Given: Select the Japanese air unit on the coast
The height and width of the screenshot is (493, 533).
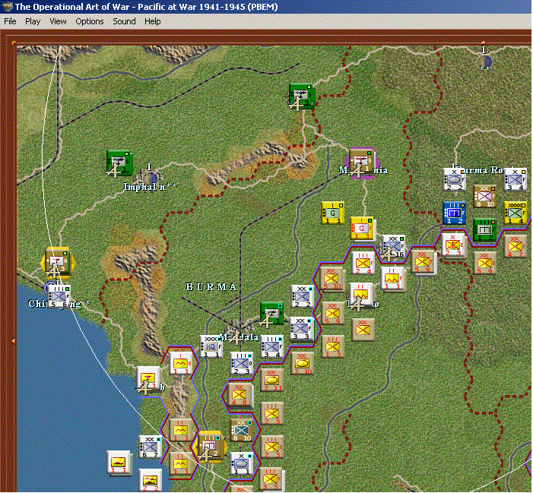Looking at the screenshot, I should (148, 379).
